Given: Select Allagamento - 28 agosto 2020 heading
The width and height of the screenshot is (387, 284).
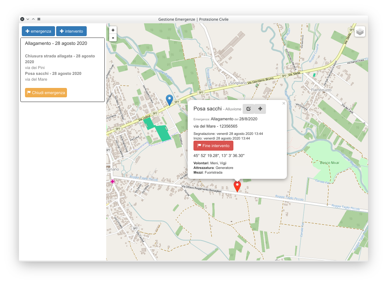Looking at the screenshot, I should tap(56, 43).
